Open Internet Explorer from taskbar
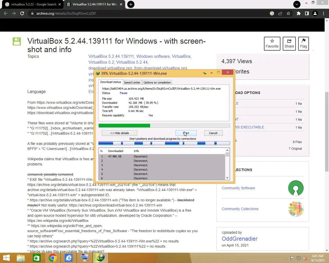The width and height of the screenshot is (329, 263). (x=69, y=258)
